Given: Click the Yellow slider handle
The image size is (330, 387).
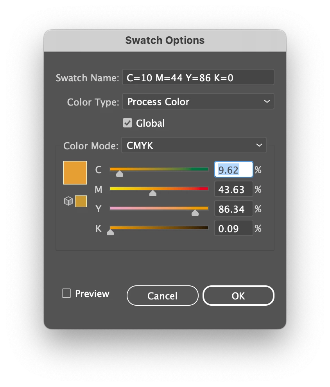Looking at the screenshot, I should [195, 212].
